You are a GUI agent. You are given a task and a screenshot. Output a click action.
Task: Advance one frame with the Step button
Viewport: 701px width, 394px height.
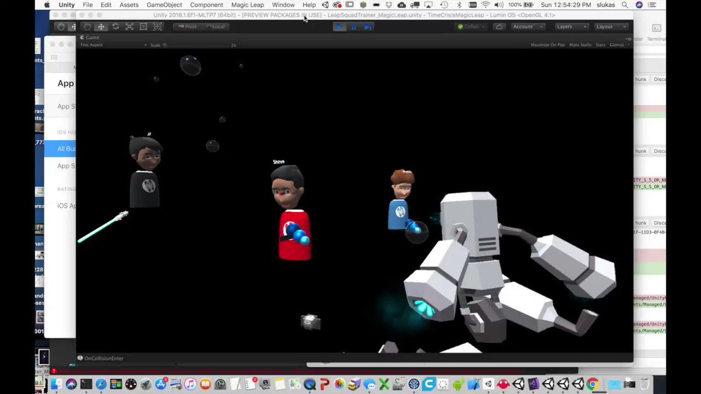click(x=367, y=27)
